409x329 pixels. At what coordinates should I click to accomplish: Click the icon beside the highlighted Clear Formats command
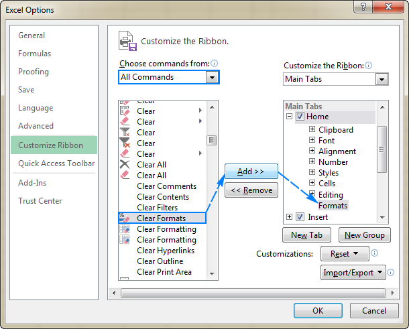click(x=125, y=218)
